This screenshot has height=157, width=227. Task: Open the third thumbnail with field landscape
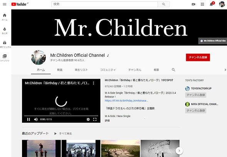click(x=120, y=148)
